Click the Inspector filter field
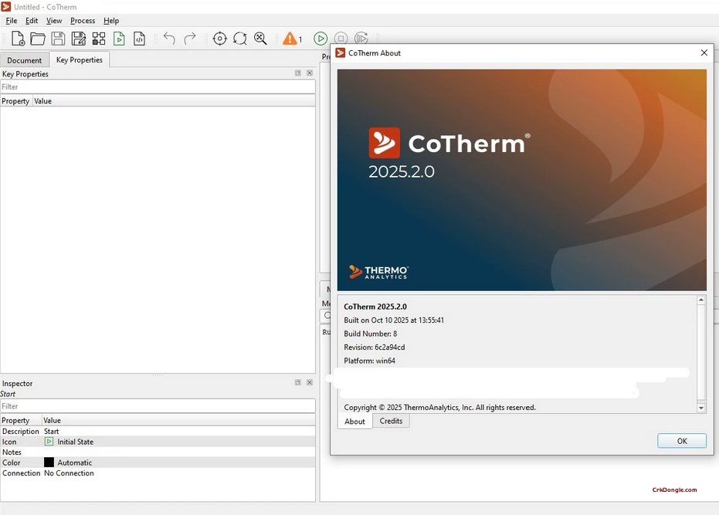This screenshot has width=719, height=515. 158,406
